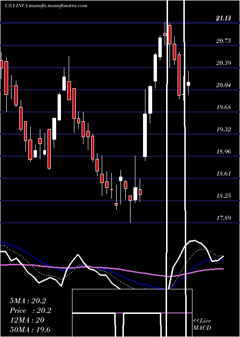This screenshot has width=240, height=337.
Task: Click the 17.89 price axis label
Action: click(x=224, y=218)
